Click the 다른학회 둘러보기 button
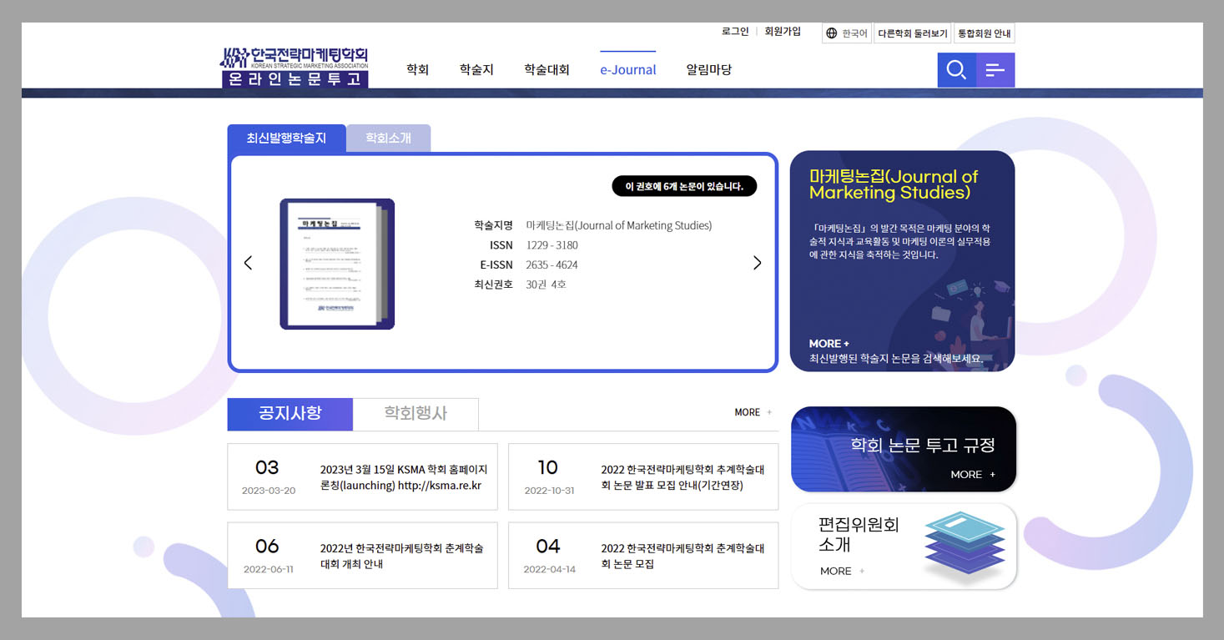1224x640 pixels. pyautogui.click(x=913, y=33)
